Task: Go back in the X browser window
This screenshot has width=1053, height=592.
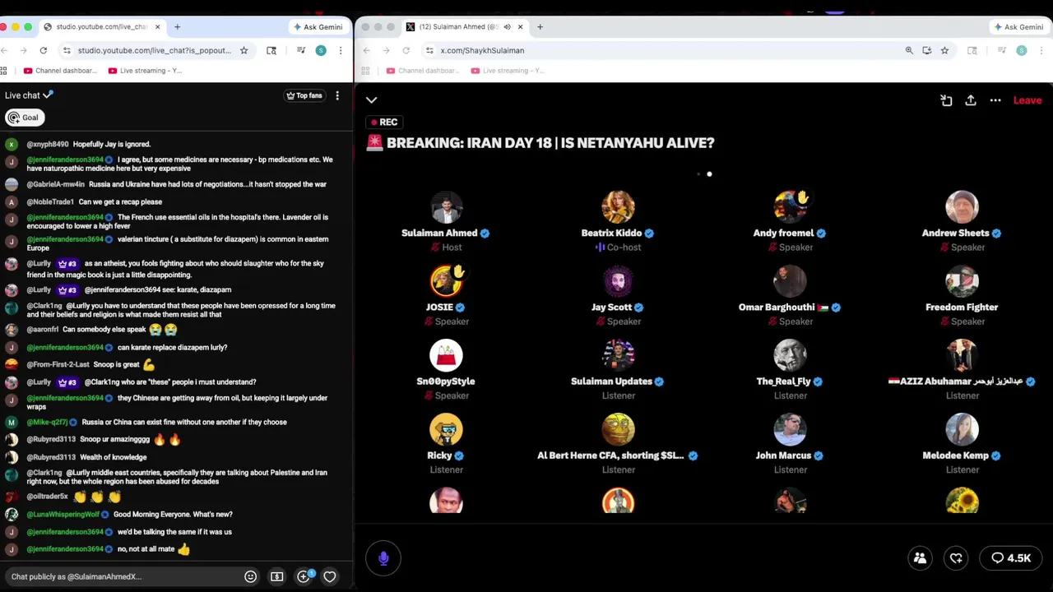Action: [366, 50]
